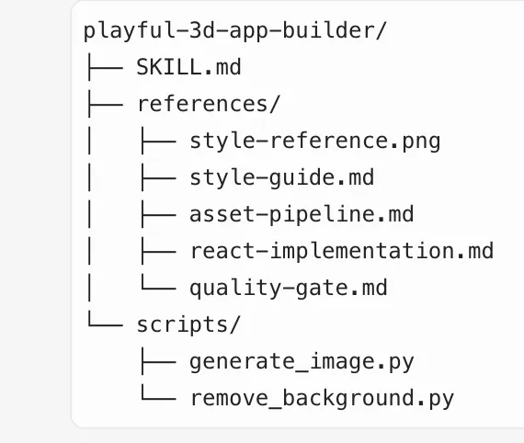Select generate_image.py script

click(302, 362)
